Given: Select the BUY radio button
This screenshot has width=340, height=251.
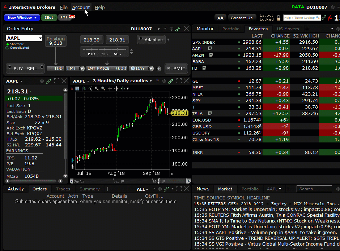Looking at the screenshot, I should pos(9,67).
